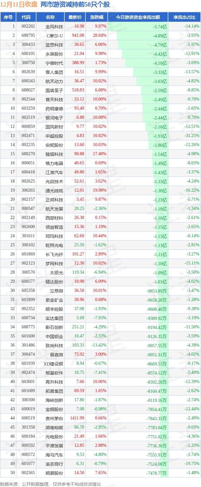Select stock name 湖南裕能
The width and height of the screenshot is (201, 487).
point(54,427)
